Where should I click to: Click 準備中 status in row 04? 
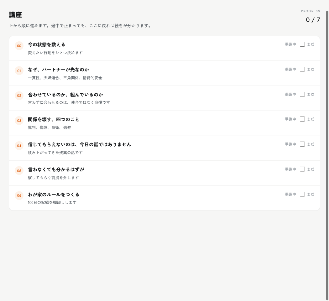(x=290, y=144)
